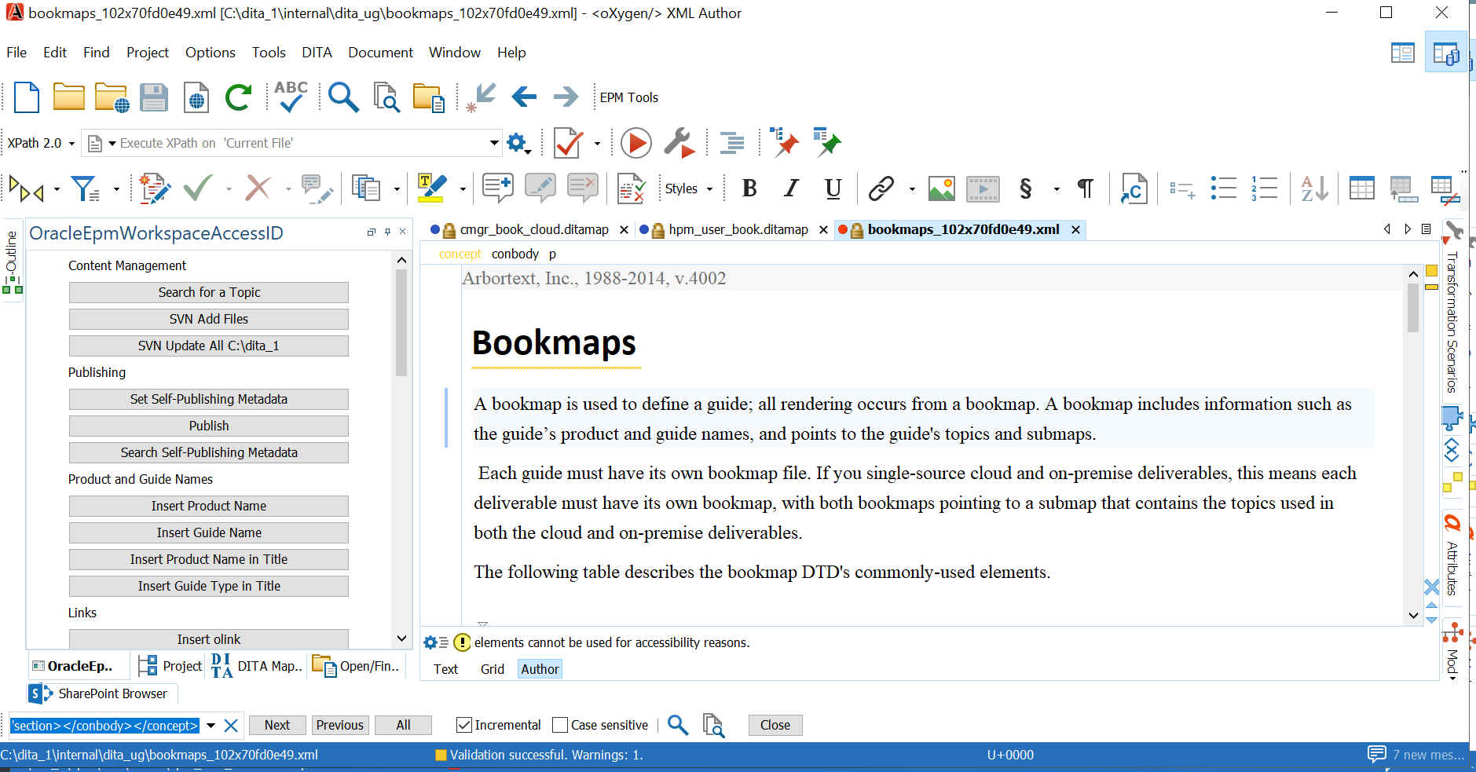Click the Publish button
The image size is (1476, 772).
(x=209, y=426)
